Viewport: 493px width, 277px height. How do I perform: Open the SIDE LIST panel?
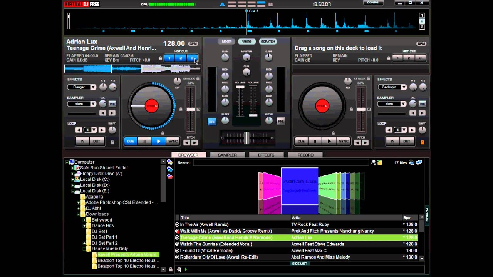pos(300,264)
